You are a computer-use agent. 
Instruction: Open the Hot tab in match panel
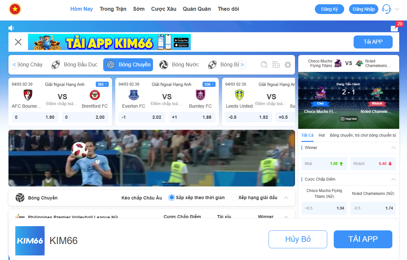point(322,135)
